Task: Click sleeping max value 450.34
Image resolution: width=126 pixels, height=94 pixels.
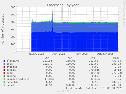Action: [x=116, y=61]
